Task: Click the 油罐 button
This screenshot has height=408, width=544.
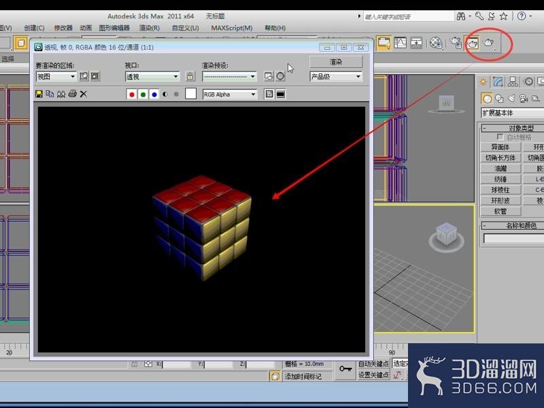Action: 500,169
